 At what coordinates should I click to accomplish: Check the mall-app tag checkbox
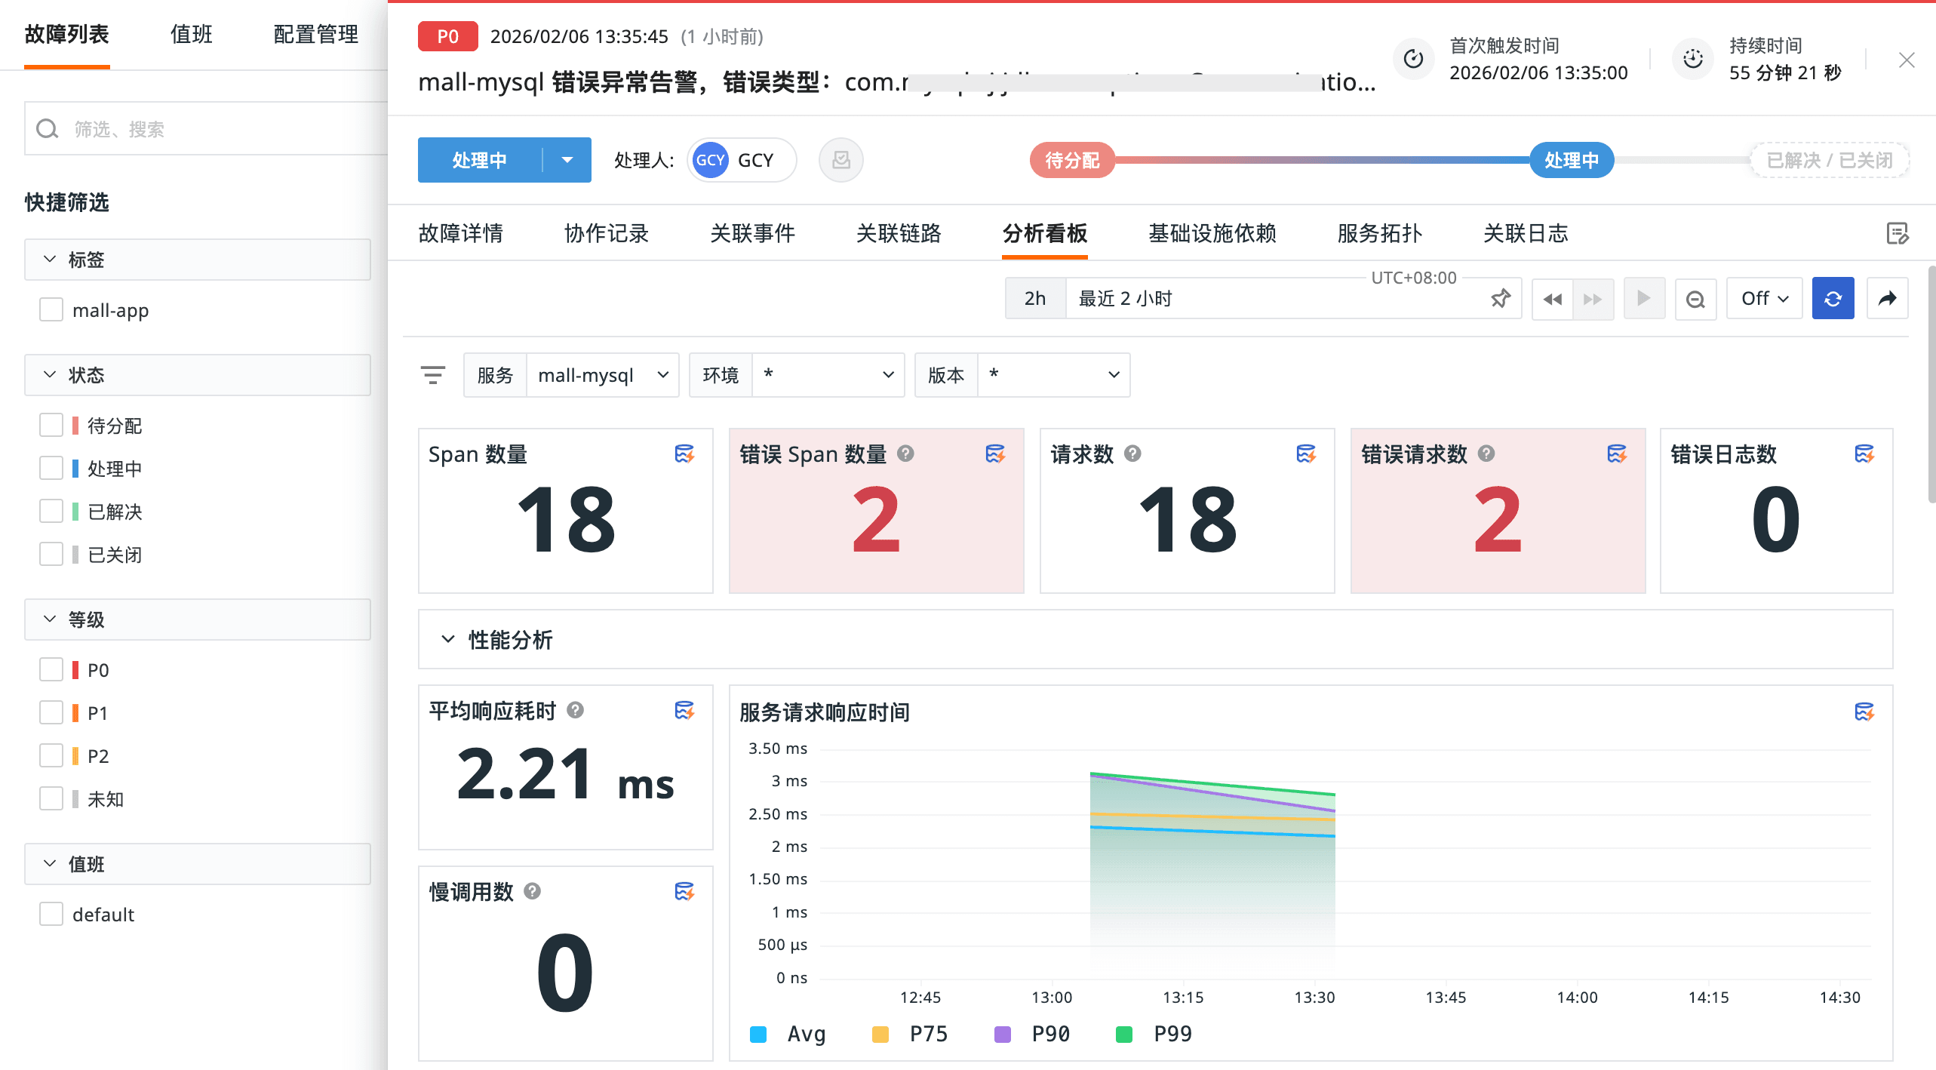click(51, 310)
